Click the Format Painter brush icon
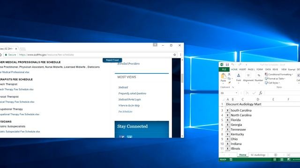300x168 pixels. pos(229,83)
